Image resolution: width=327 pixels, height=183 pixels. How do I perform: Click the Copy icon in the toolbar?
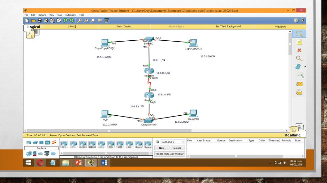[x=52, y=21]
